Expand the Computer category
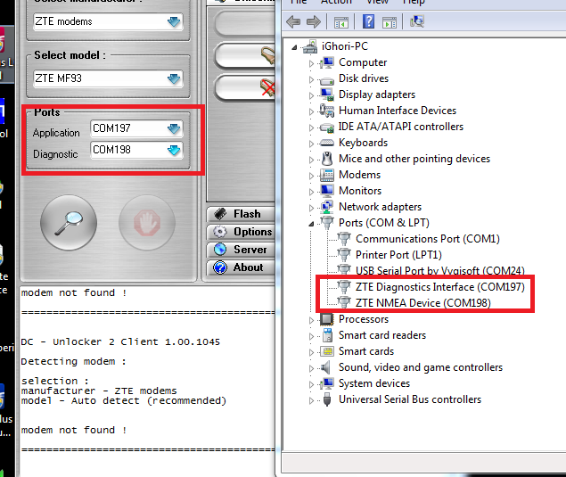This screenshot has height=477, width=566. pyautogui.click(x=311, y=63)
